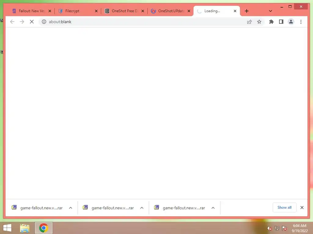The image size is (313, 234).
Task: Expand options for second rar download
Action: [142, 208]
